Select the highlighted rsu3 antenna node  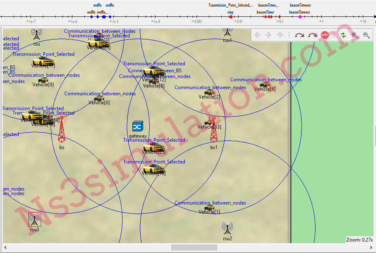pos(35,219)
